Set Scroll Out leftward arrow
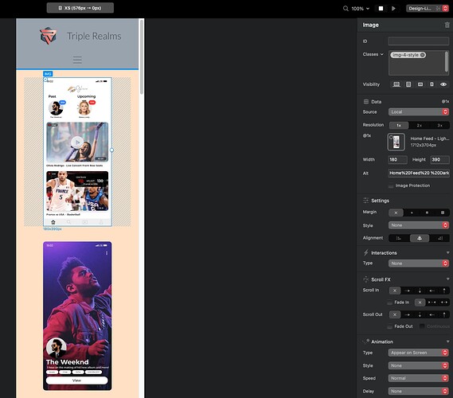The image size is (453, 398). pyautogui.click(x=432, y=314)
